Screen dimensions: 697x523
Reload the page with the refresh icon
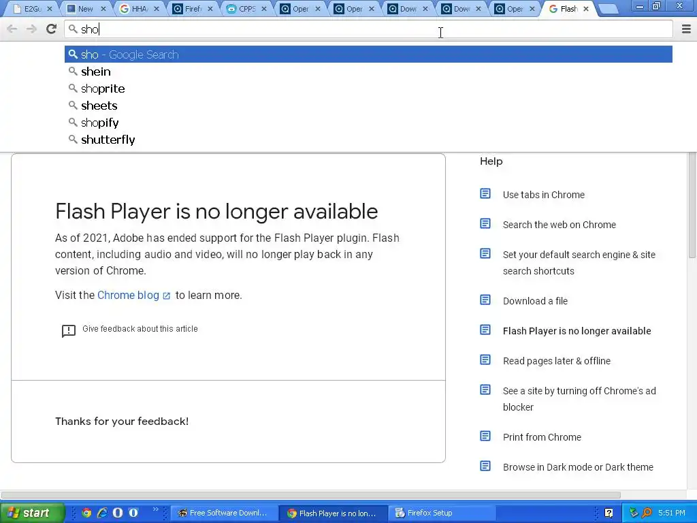52,29
